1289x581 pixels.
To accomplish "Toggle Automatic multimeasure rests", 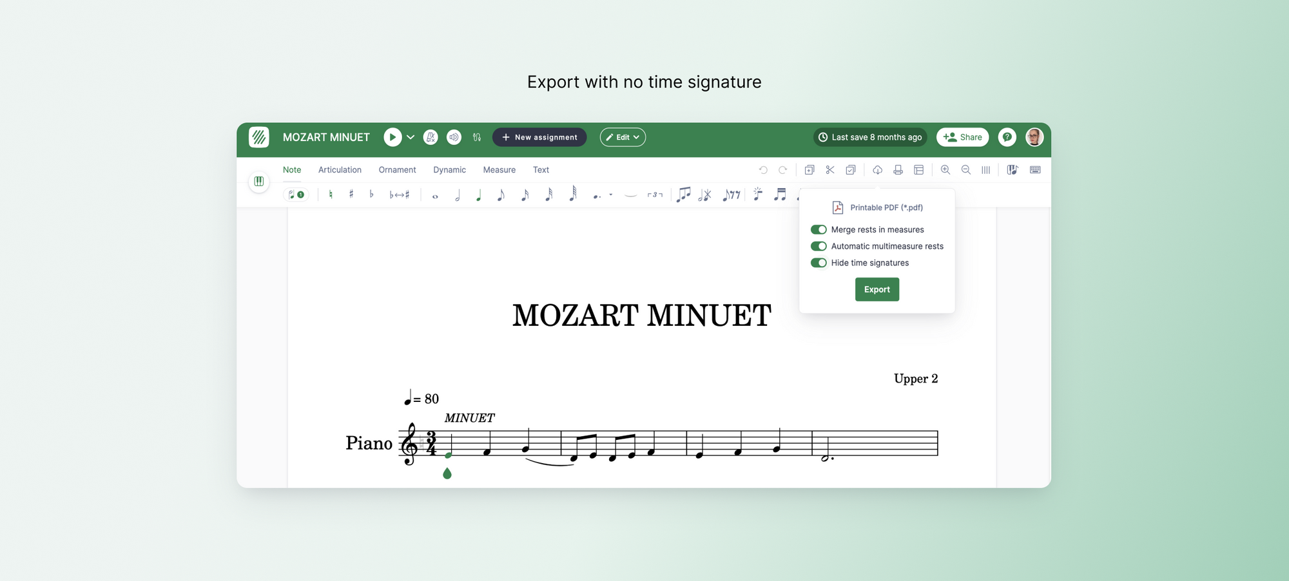I will pos(819,247).
